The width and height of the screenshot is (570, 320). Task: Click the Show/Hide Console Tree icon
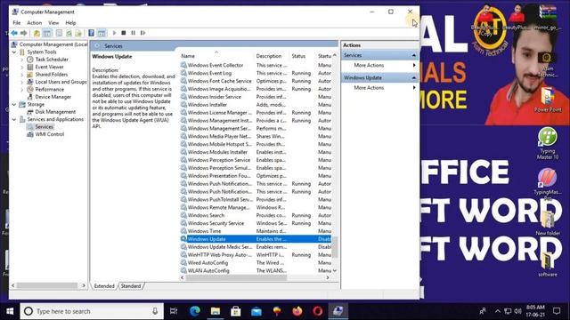pyautogui.click(x=47, y=33)
